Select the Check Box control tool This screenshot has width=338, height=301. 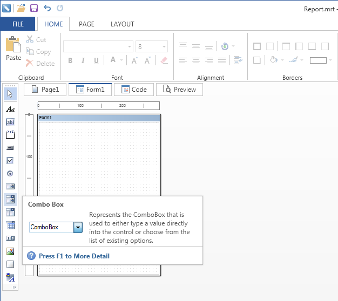point(10,161)
